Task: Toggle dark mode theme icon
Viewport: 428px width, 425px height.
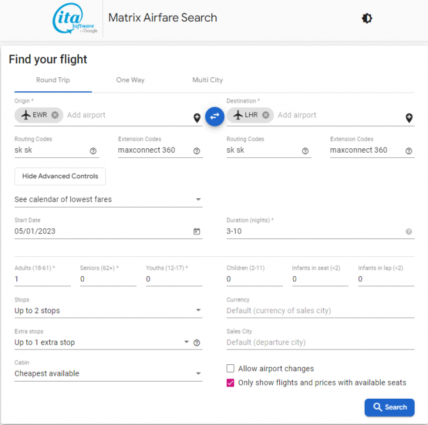Action: (367, 19)
